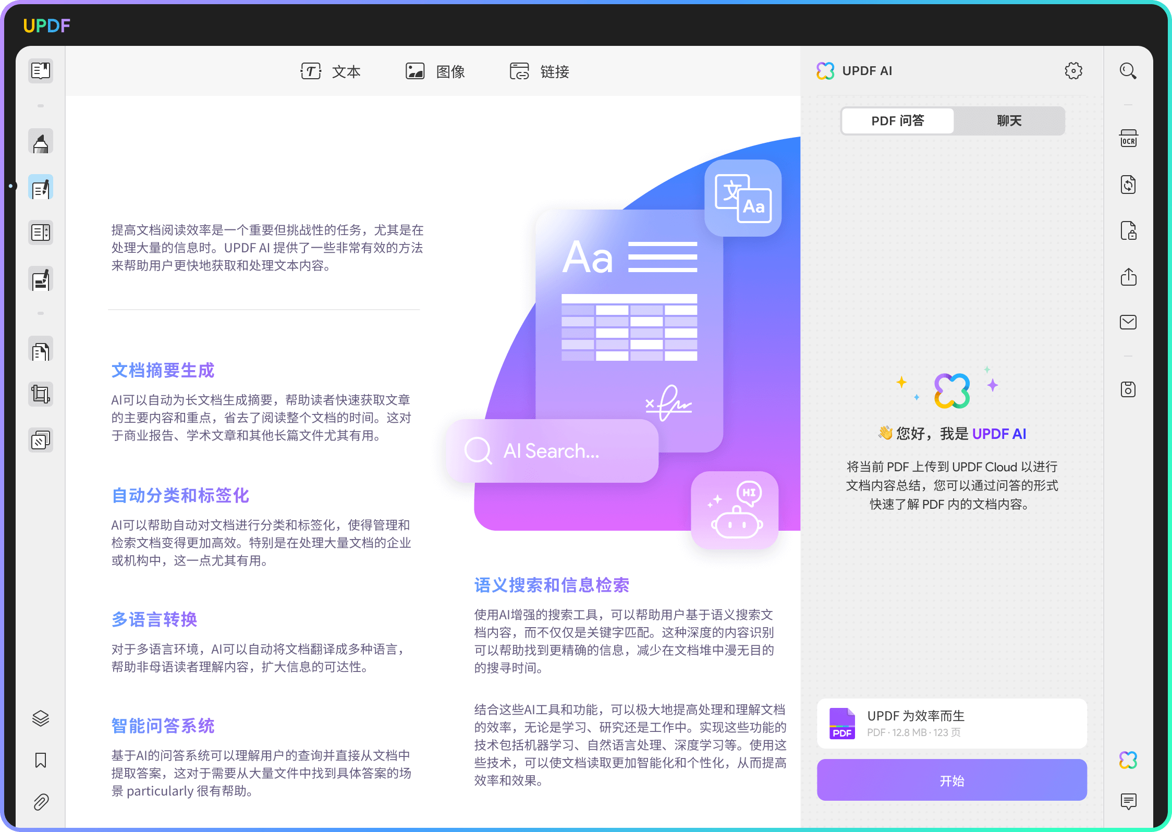Open the Bookmarks panel
Screen dimensions: 1172x832
[x=41, y=761]
